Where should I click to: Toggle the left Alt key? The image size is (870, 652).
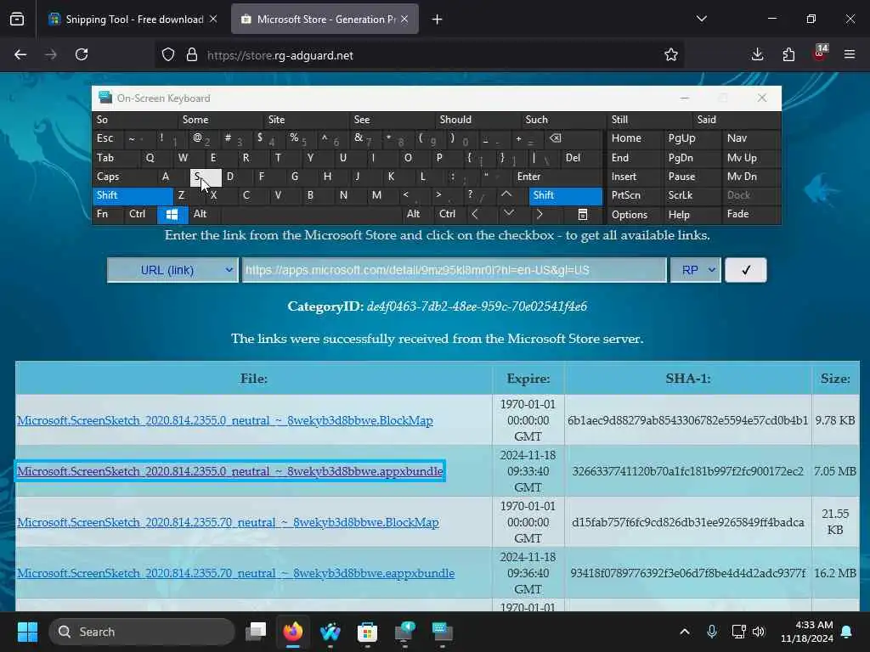coord(204,215)
